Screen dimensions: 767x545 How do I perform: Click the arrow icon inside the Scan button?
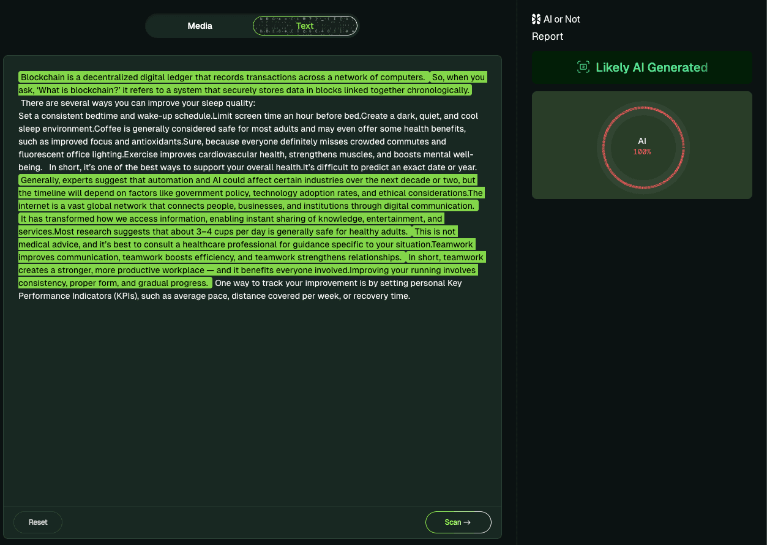click(467, 522)
